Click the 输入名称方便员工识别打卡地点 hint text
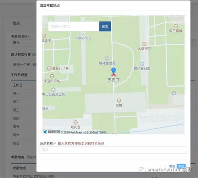The width and height of the screenshot is (198, 178). pos(81,143)
